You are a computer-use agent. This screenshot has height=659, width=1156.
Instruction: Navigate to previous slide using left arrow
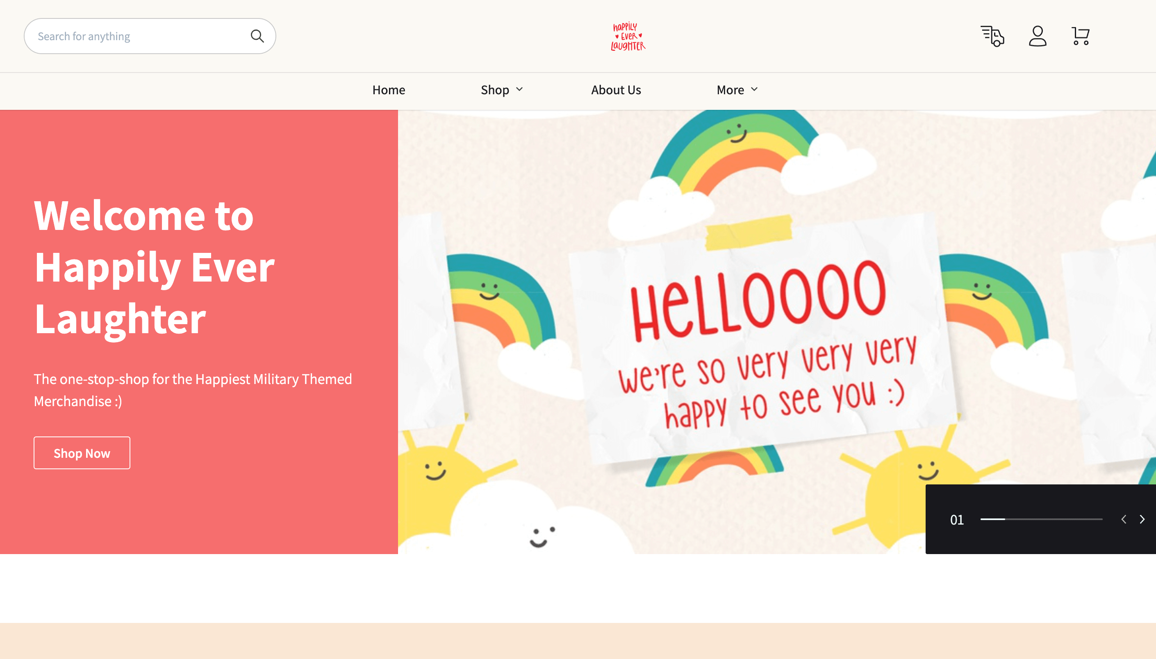click(1124, 519)
